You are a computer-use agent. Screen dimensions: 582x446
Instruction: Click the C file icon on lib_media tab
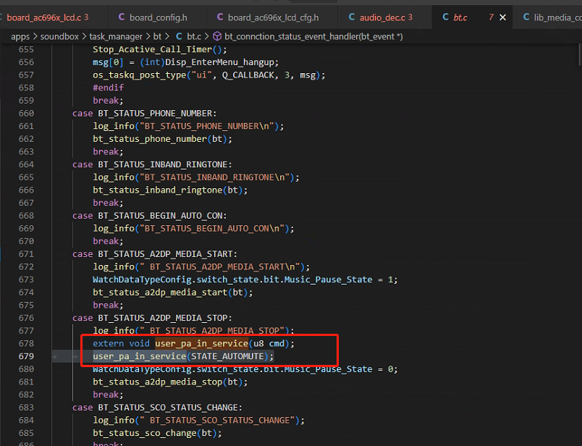(526, 17)
